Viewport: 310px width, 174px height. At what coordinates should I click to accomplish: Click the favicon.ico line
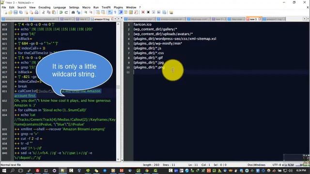click(142, 25)
